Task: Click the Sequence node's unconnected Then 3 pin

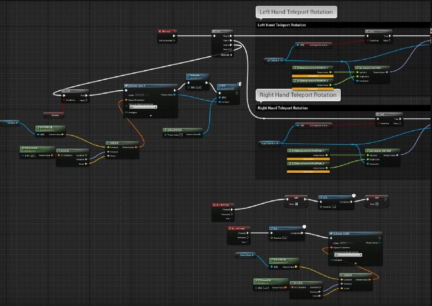Action: pos(231,50)
